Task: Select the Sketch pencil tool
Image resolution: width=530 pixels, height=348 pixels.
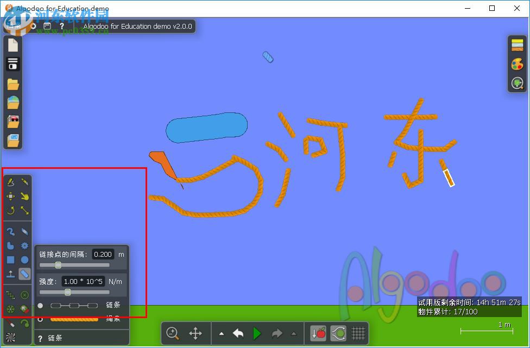Action: tap(10, 182)
